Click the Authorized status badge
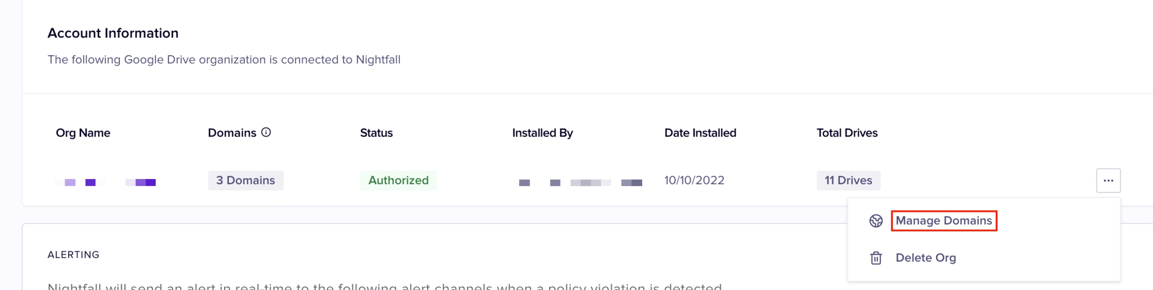The height and width of the screenshot is (290, 1153). click(398, 180)
